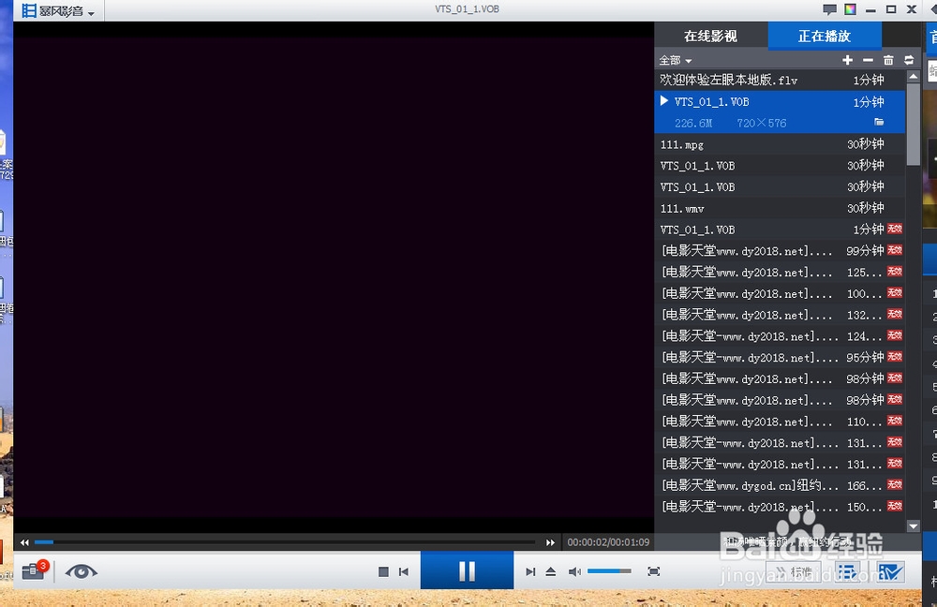Open a file with the eject icon
937x607 pixels.
click(551, 571)
